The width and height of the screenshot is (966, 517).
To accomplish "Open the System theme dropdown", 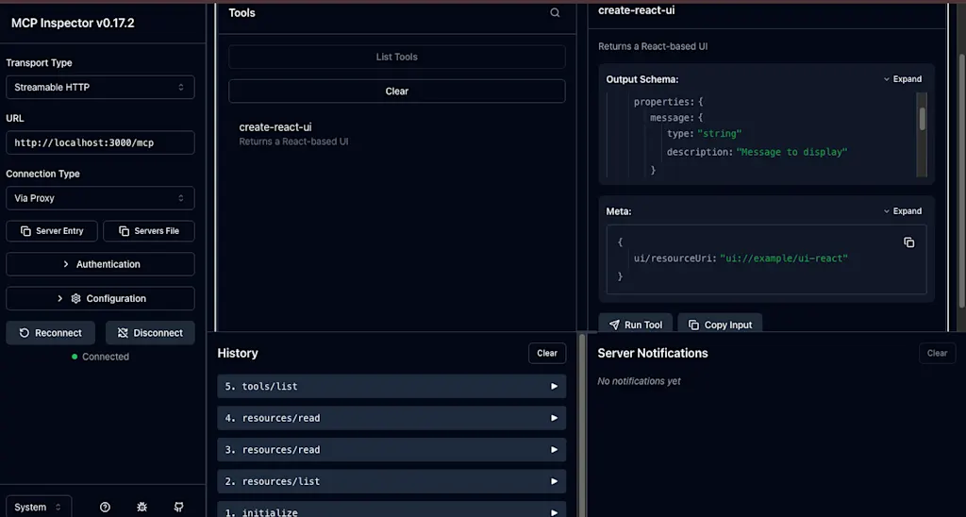I will pyautogui.click(x=39, y=508).
